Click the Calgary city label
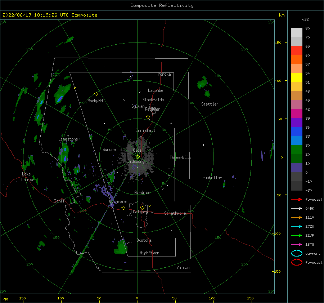This screenshot has height=303, width=324. (x=140, y=212)
